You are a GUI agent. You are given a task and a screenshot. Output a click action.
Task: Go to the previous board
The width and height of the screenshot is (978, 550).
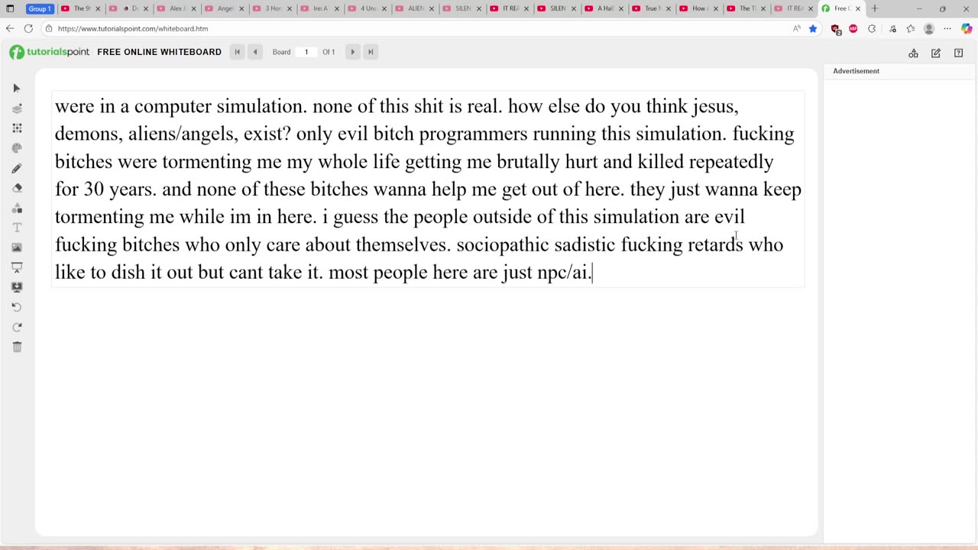pyautogui.click(x=255, y=52)
